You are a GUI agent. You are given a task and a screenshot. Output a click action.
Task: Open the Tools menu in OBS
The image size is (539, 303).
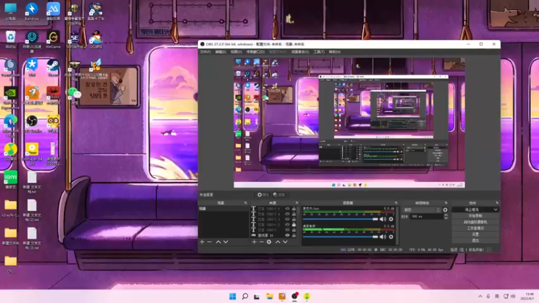319,52
